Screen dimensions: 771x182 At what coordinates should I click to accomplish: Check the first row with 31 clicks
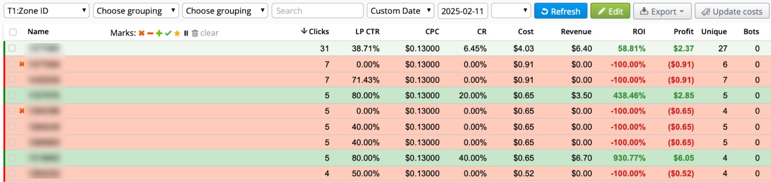point(13,48)
